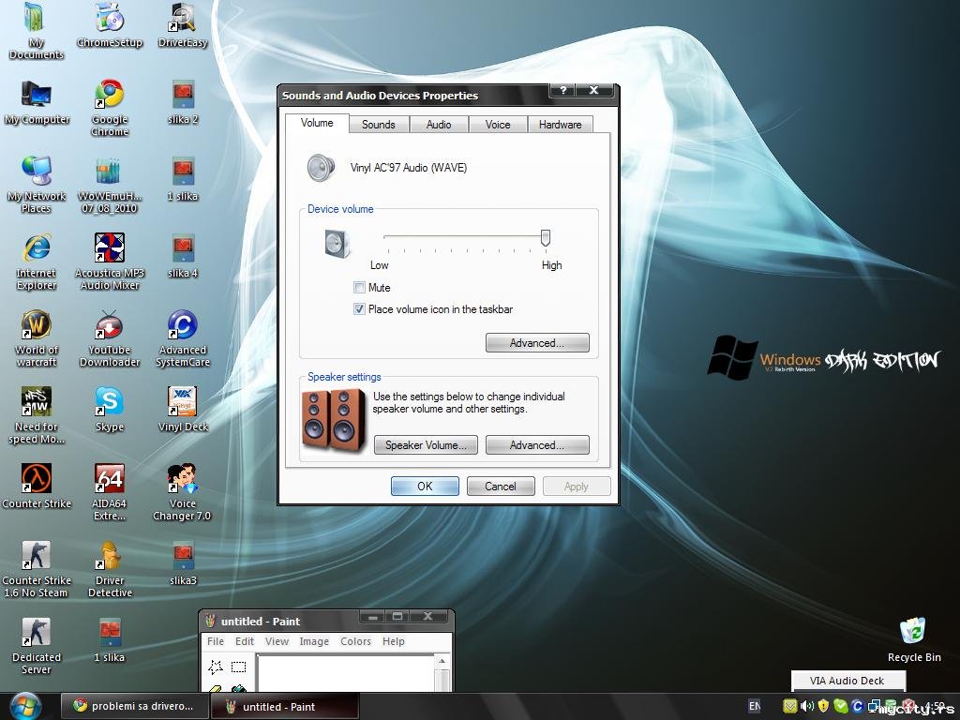The image size is (960, 720).
Task: Click the device volume slider handle
Action: [x=545, y=238]
